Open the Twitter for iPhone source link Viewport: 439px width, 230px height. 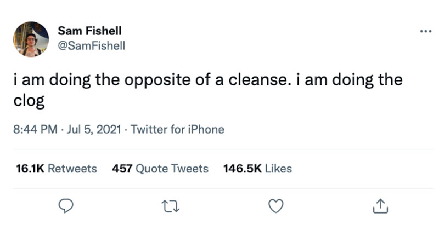point(177,129)
